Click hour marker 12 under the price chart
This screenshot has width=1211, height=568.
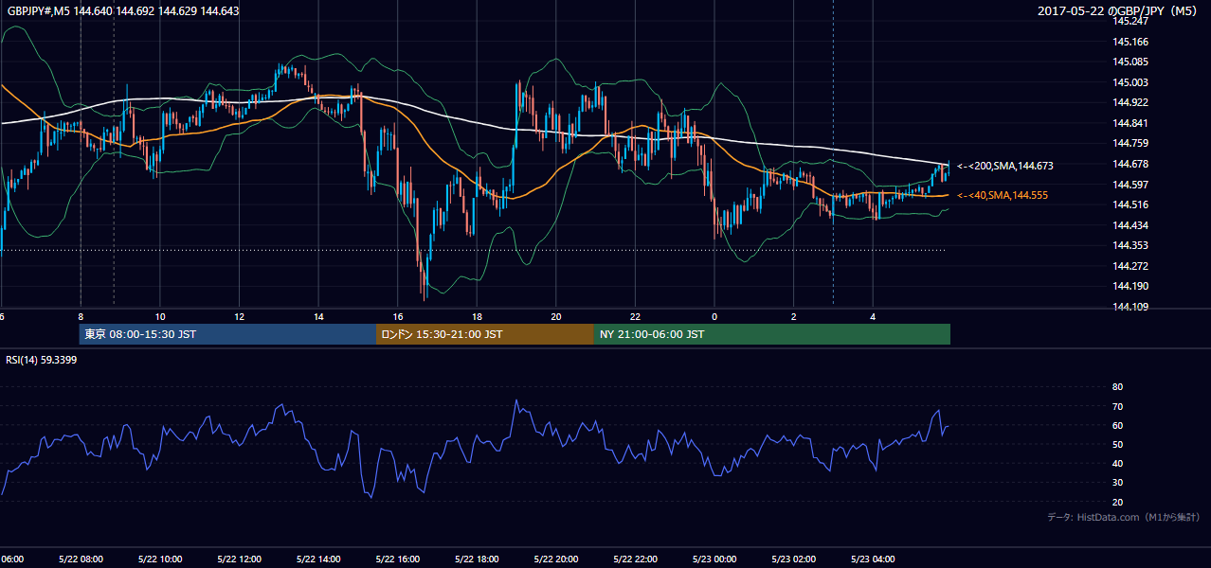click(239, 317)
